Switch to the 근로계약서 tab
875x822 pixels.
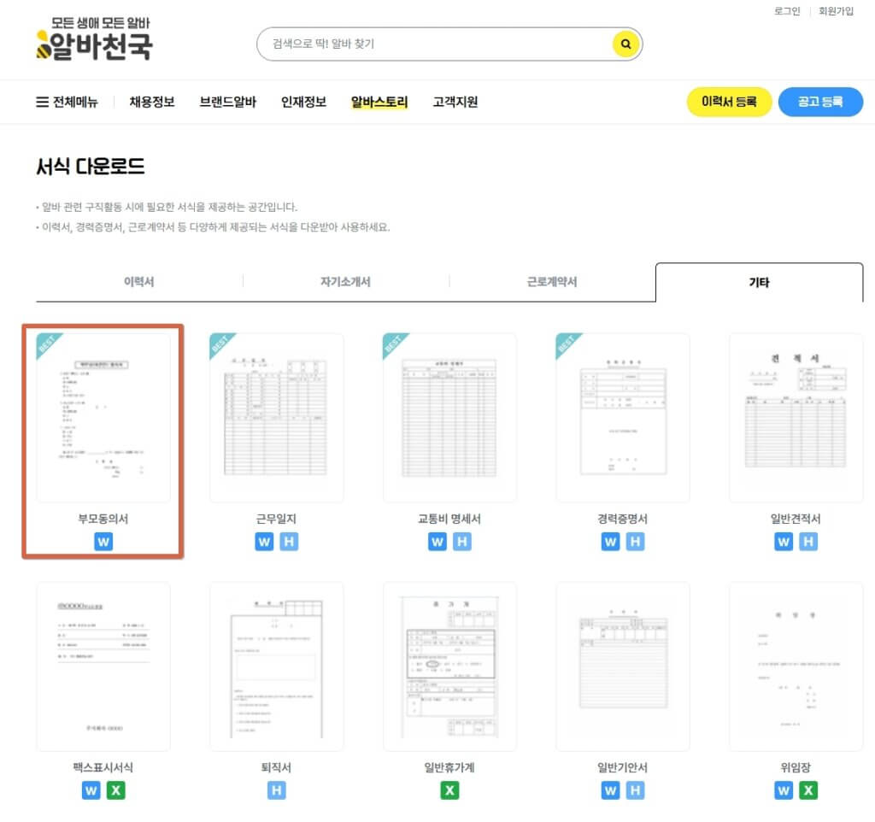tap(551, 280)
